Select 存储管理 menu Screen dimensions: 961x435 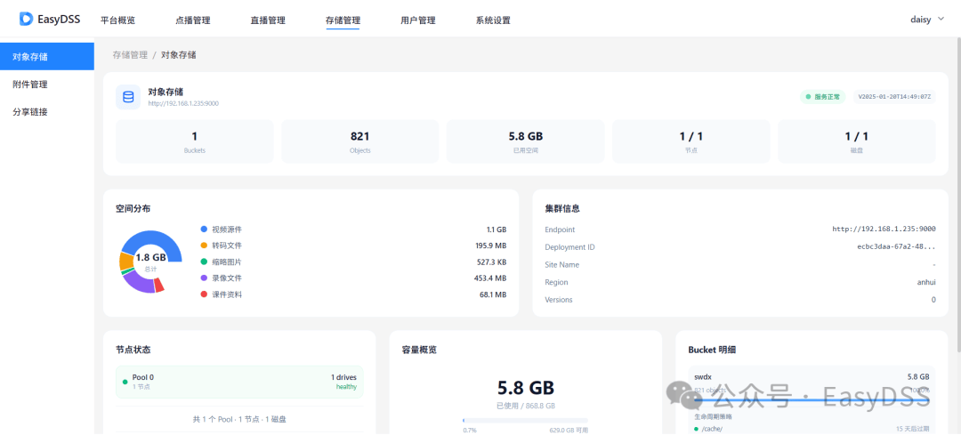343,20
